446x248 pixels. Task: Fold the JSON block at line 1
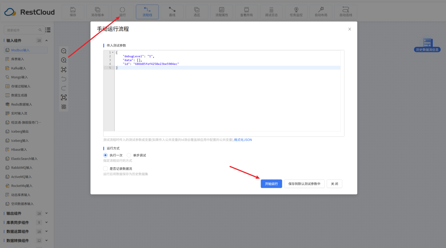(x=113, y=52)
